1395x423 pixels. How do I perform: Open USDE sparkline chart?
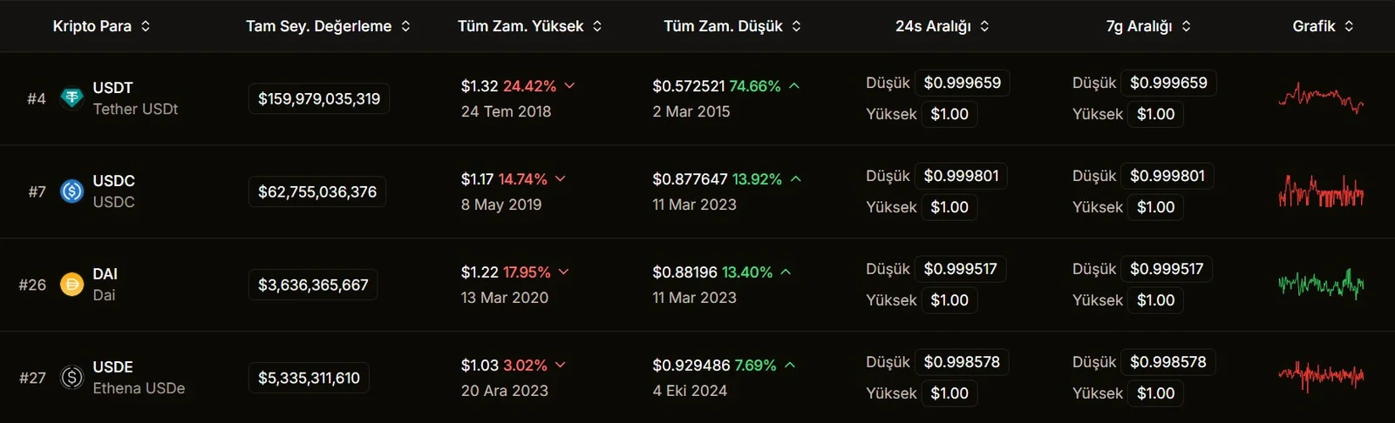pos(1321,378)
